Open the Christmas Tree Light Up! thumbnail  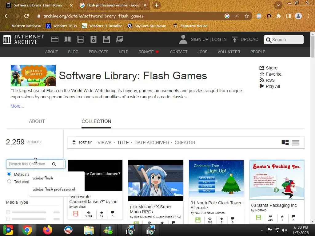coord(216,178)
